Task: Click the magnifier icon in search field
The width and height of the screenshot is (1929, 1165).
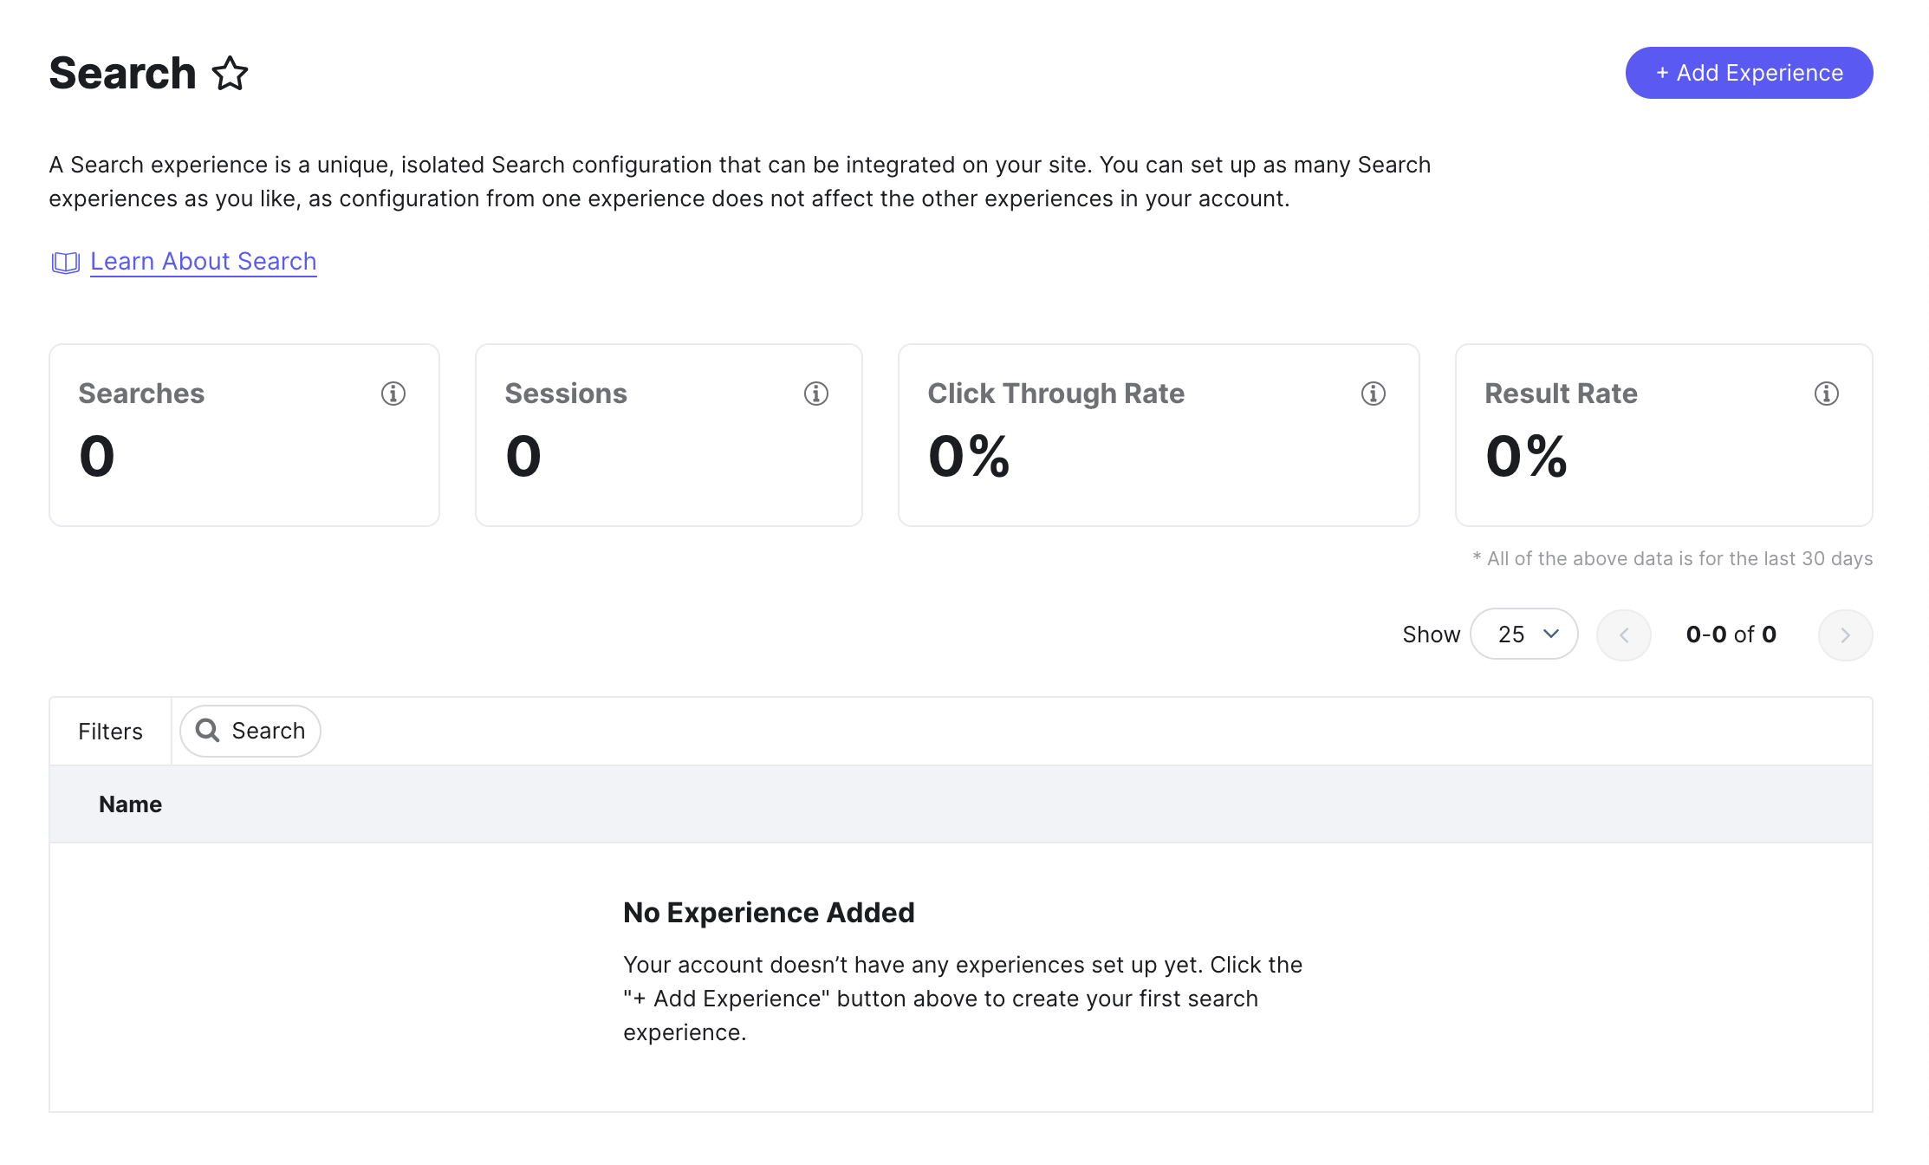Action: 207,731
